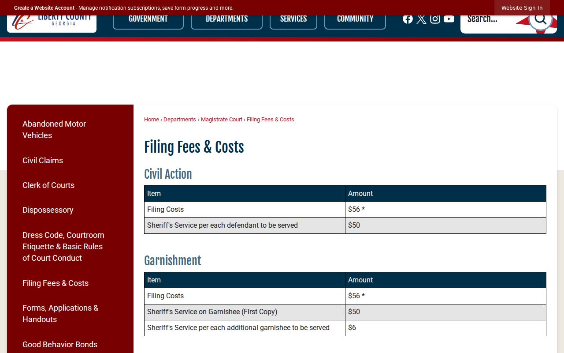
Task: Go to Home breadcrumb
Action: click(x=151, y=120)
